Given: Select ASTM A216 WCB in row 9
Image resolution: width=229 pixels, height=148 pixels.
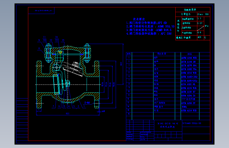Looking at the screenshot, I should tap(189, 88).
